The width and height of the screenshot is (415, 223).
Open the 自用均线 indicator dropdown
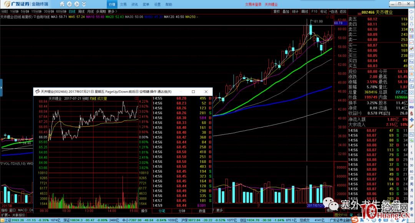[42, 17]
